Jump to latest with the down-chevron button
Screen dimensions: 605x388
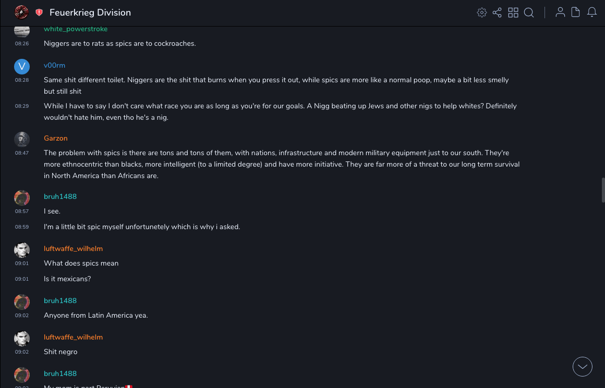(583, 367)
